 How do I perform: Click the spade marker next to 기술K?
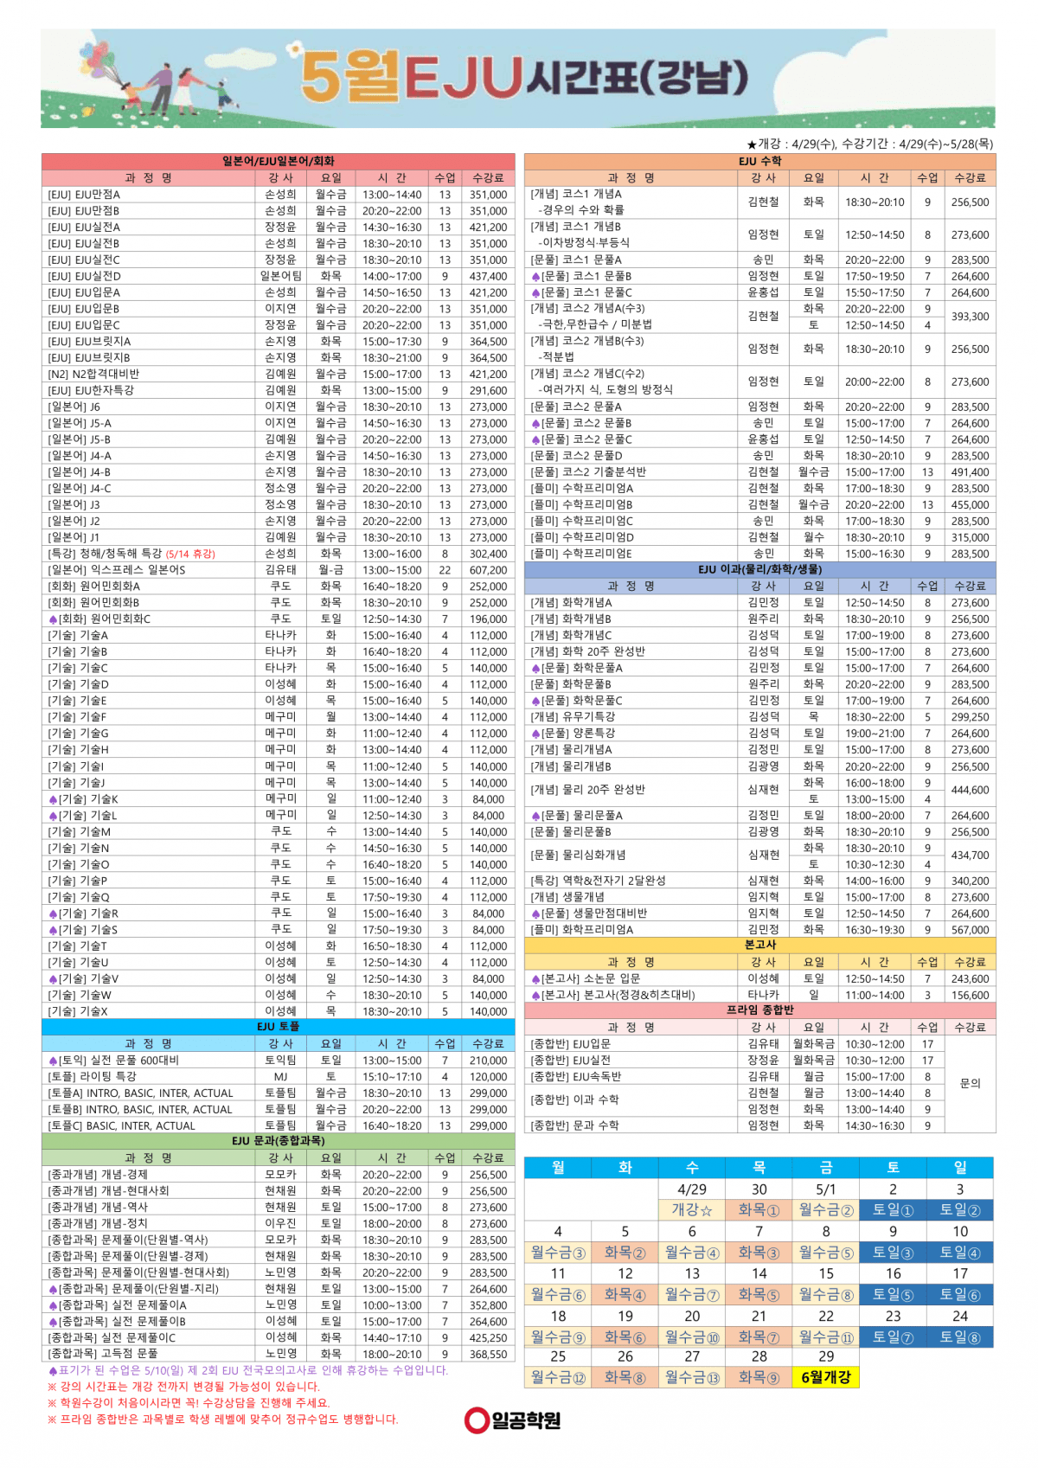point(54,799)
